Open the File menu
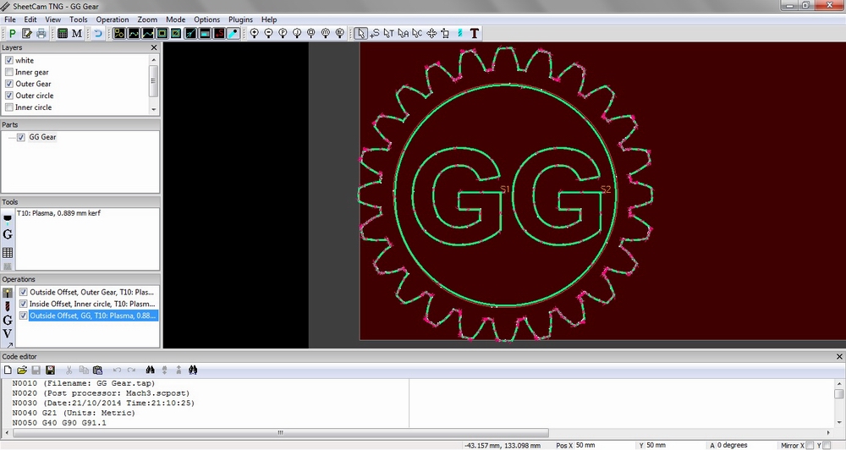The width and height of the screenshot is (846, 450). [x=10, y=19]
